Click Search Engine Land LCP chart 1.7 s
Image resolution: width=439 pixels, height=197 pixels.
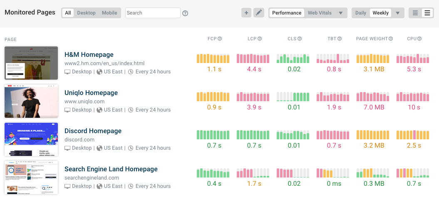253,173
